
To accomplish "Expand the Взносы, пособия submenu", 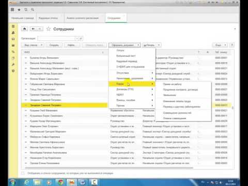I will (132, 100).
